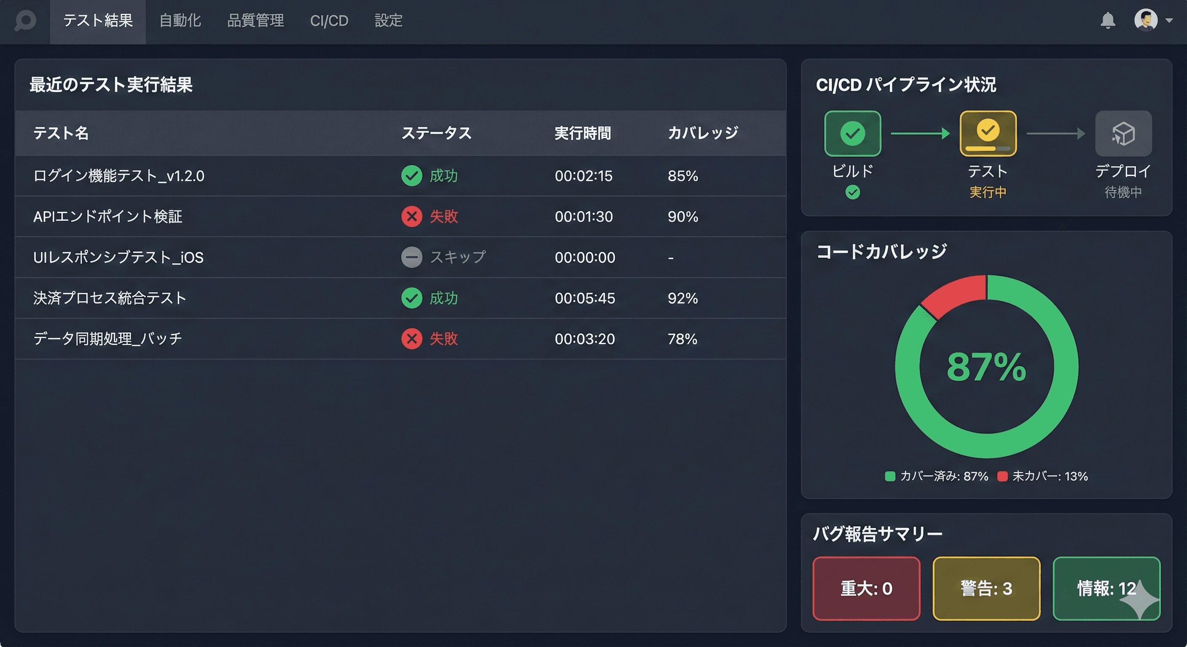Click the デプロイ package icon
This screenshot has height=647, width=1187.
[x=1123, y=133]
